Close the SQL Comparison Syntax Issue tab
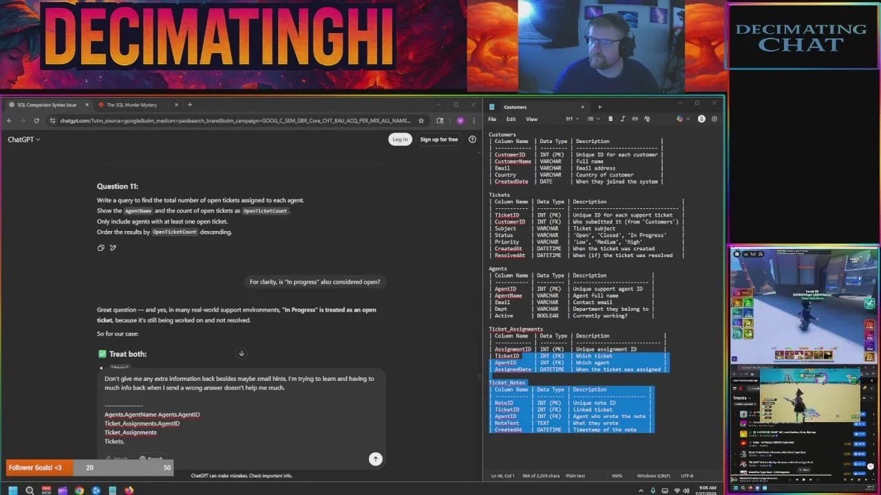This screenshot has height=495, width=881. [x=87, y=104]
